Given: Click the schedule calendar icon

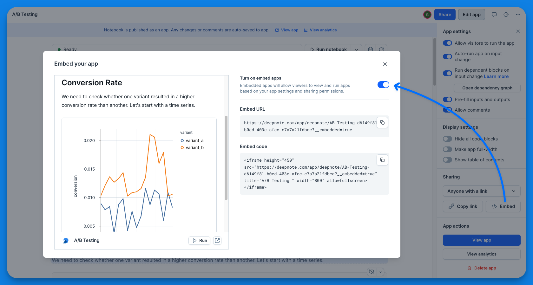Looking at the screenshot, I should (370, 49).
